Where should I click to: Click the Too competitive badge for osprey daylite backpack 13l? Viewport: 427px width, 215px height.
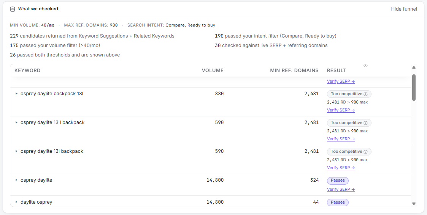pos(349,94)
